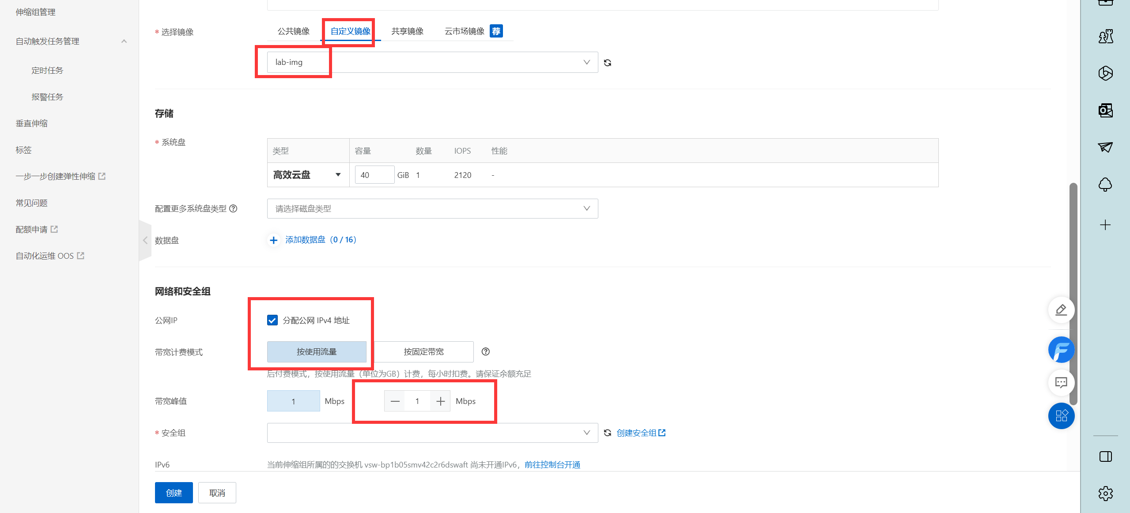Open 一步一步创建弹性伸缩 link
The width and height of the screenshot is (1130, 513).
coord(60,176)
